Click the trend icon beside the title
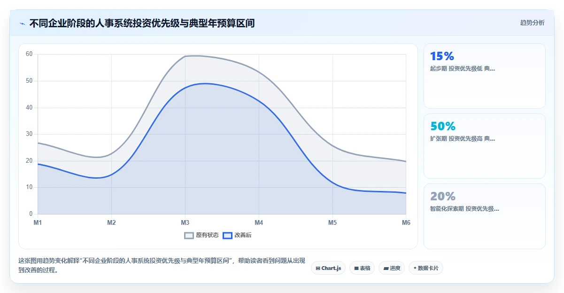This screenshot has width=564, height=293. pos(23,23)
